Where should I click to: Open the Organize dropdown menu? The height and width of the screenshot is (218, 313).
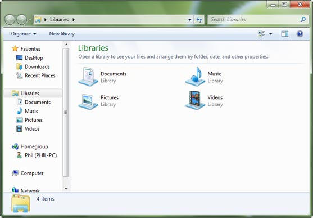pos(24,34)
